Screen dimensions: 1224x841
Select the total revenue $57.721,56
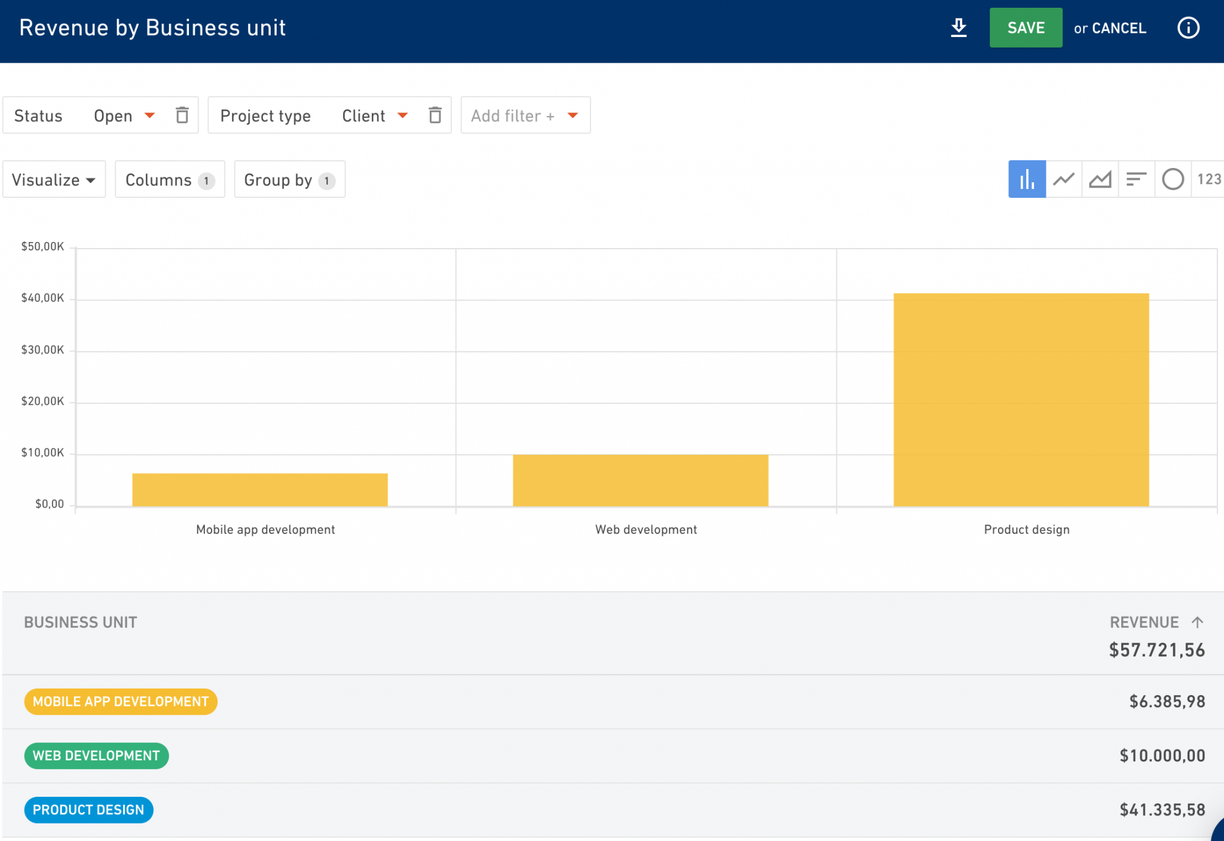pos(1157,650)
